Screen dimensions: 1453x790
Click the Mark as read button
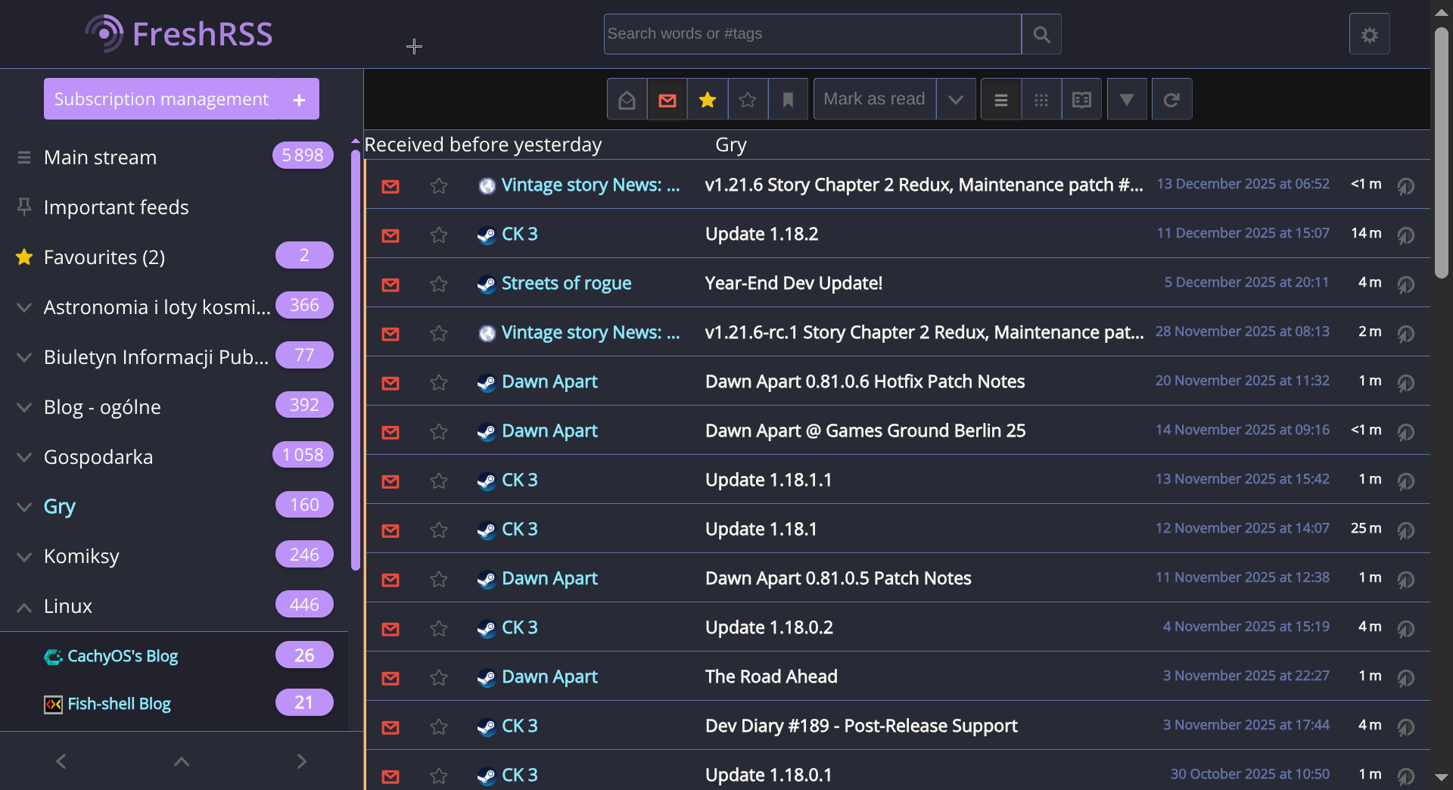[x=874, y=99]
